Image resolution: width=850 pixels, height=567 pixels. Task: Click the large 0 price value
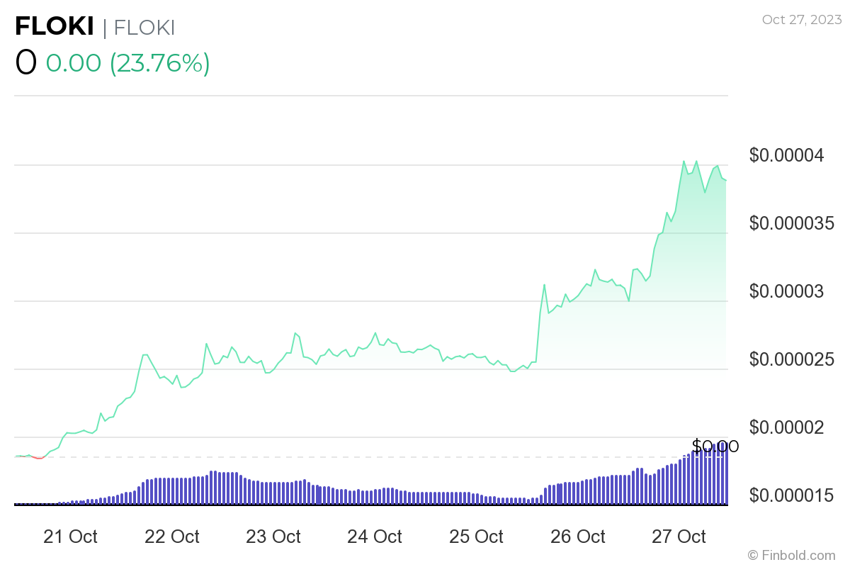click(x=25, y=63)
